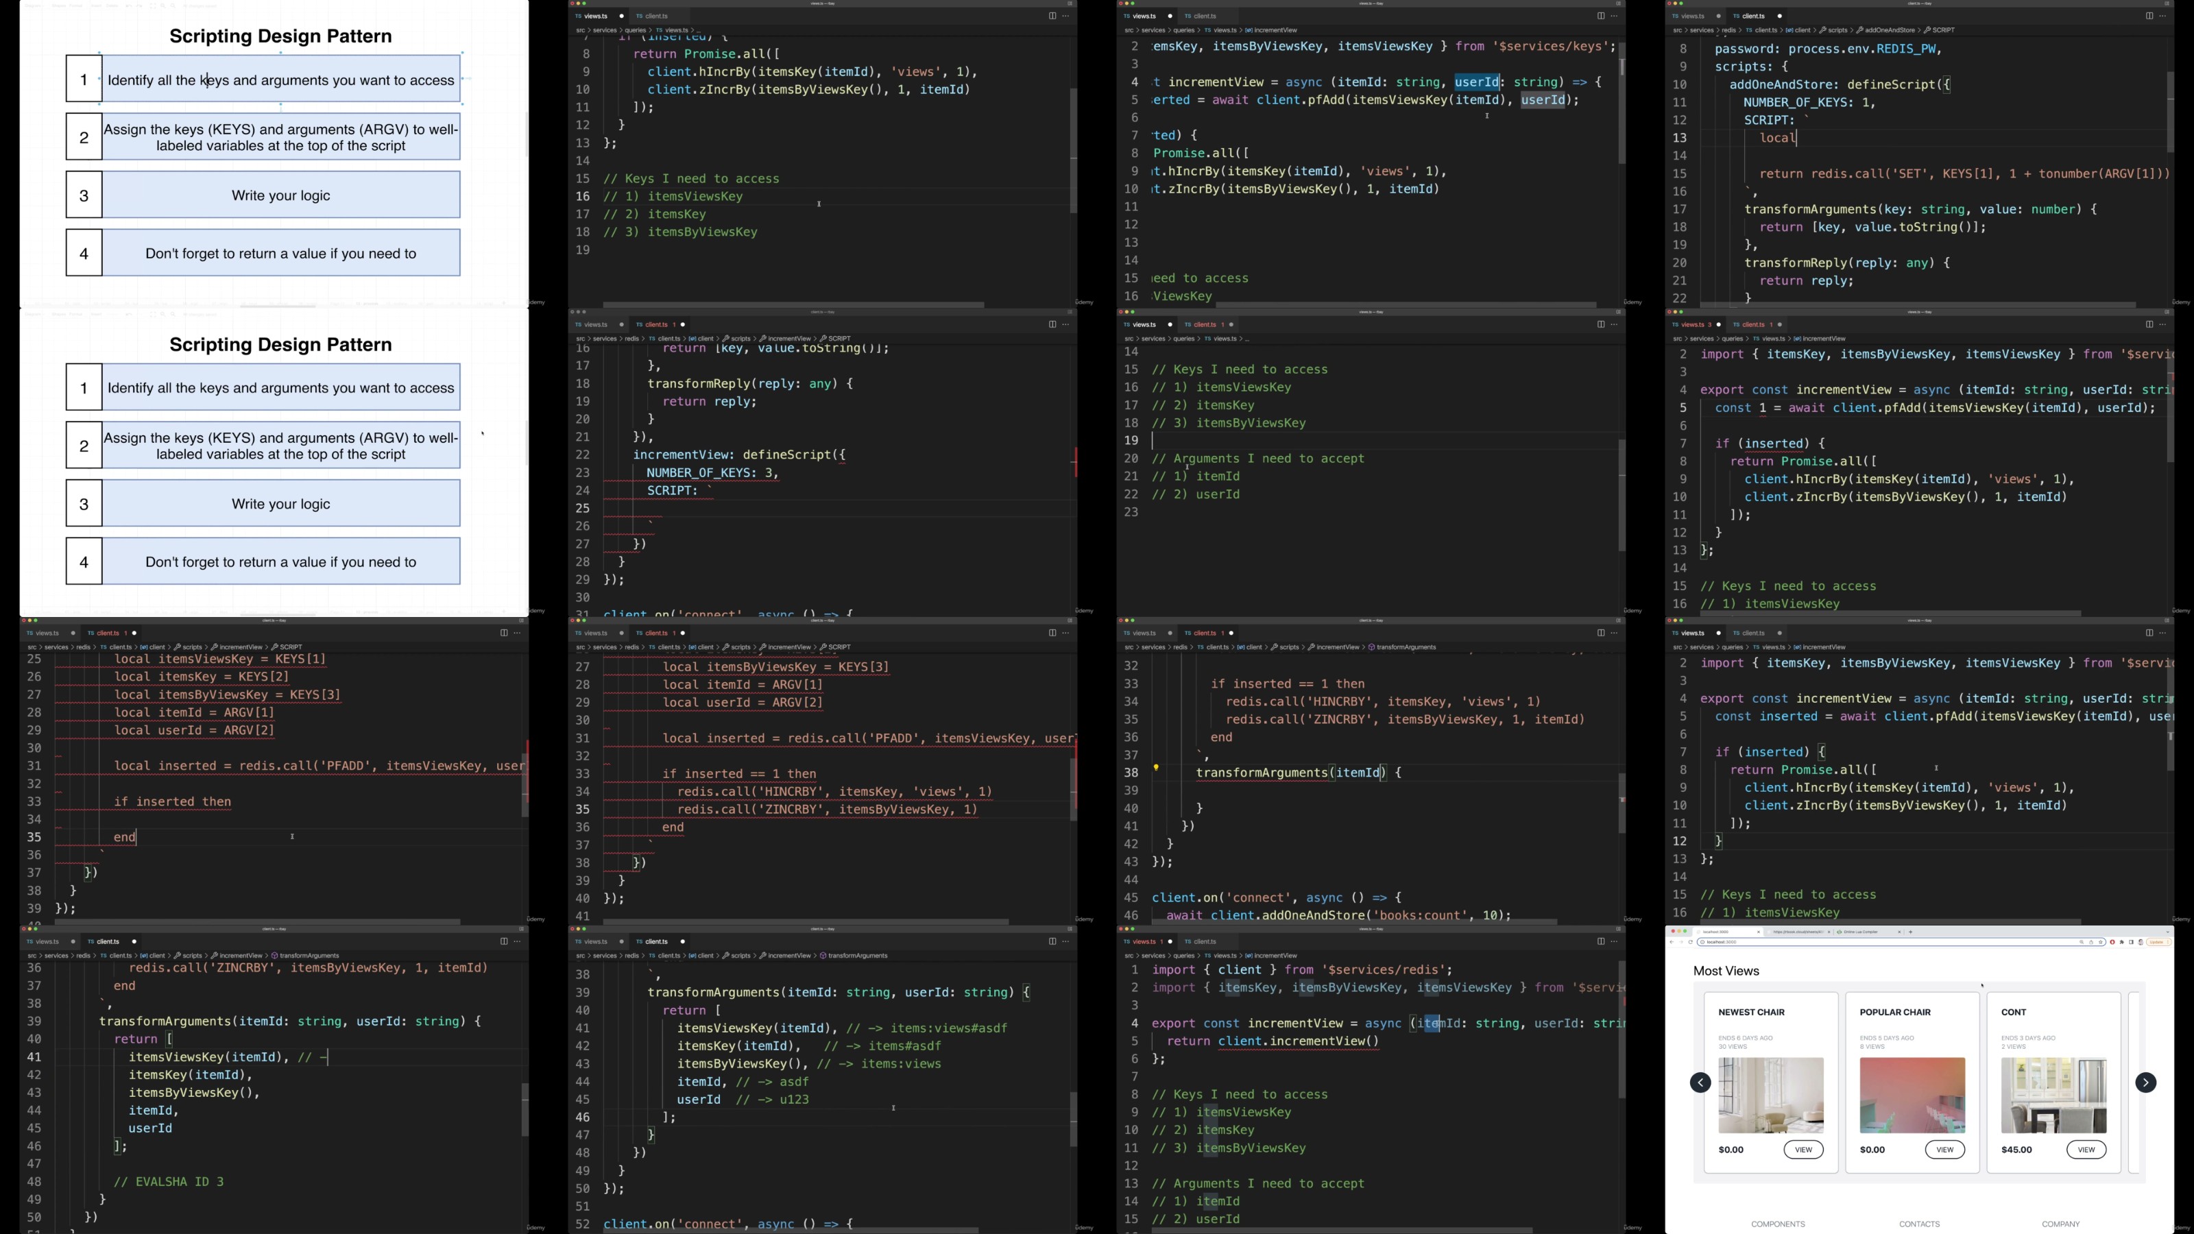Reload the localhost:3000 browser page

click(x=1691, y=942)
